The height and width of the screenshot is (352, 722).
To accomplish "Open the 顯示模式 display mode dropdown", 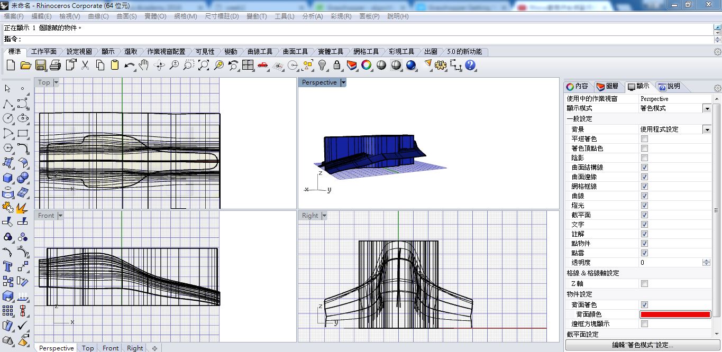I will [707, 108].
